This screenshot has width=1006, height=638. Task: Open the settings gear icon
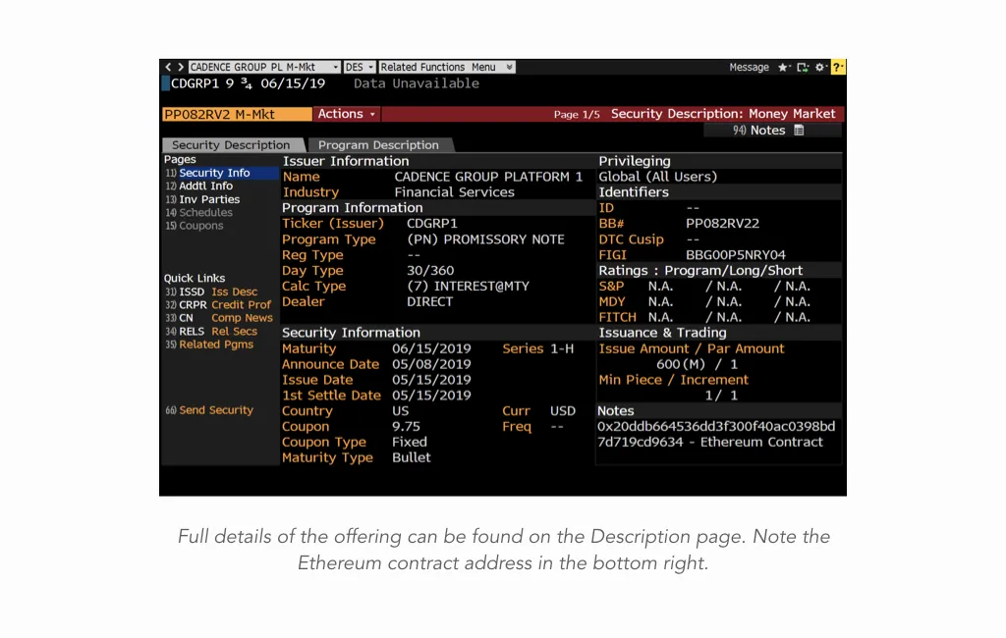pyautogui.click(x=820, y=67)
